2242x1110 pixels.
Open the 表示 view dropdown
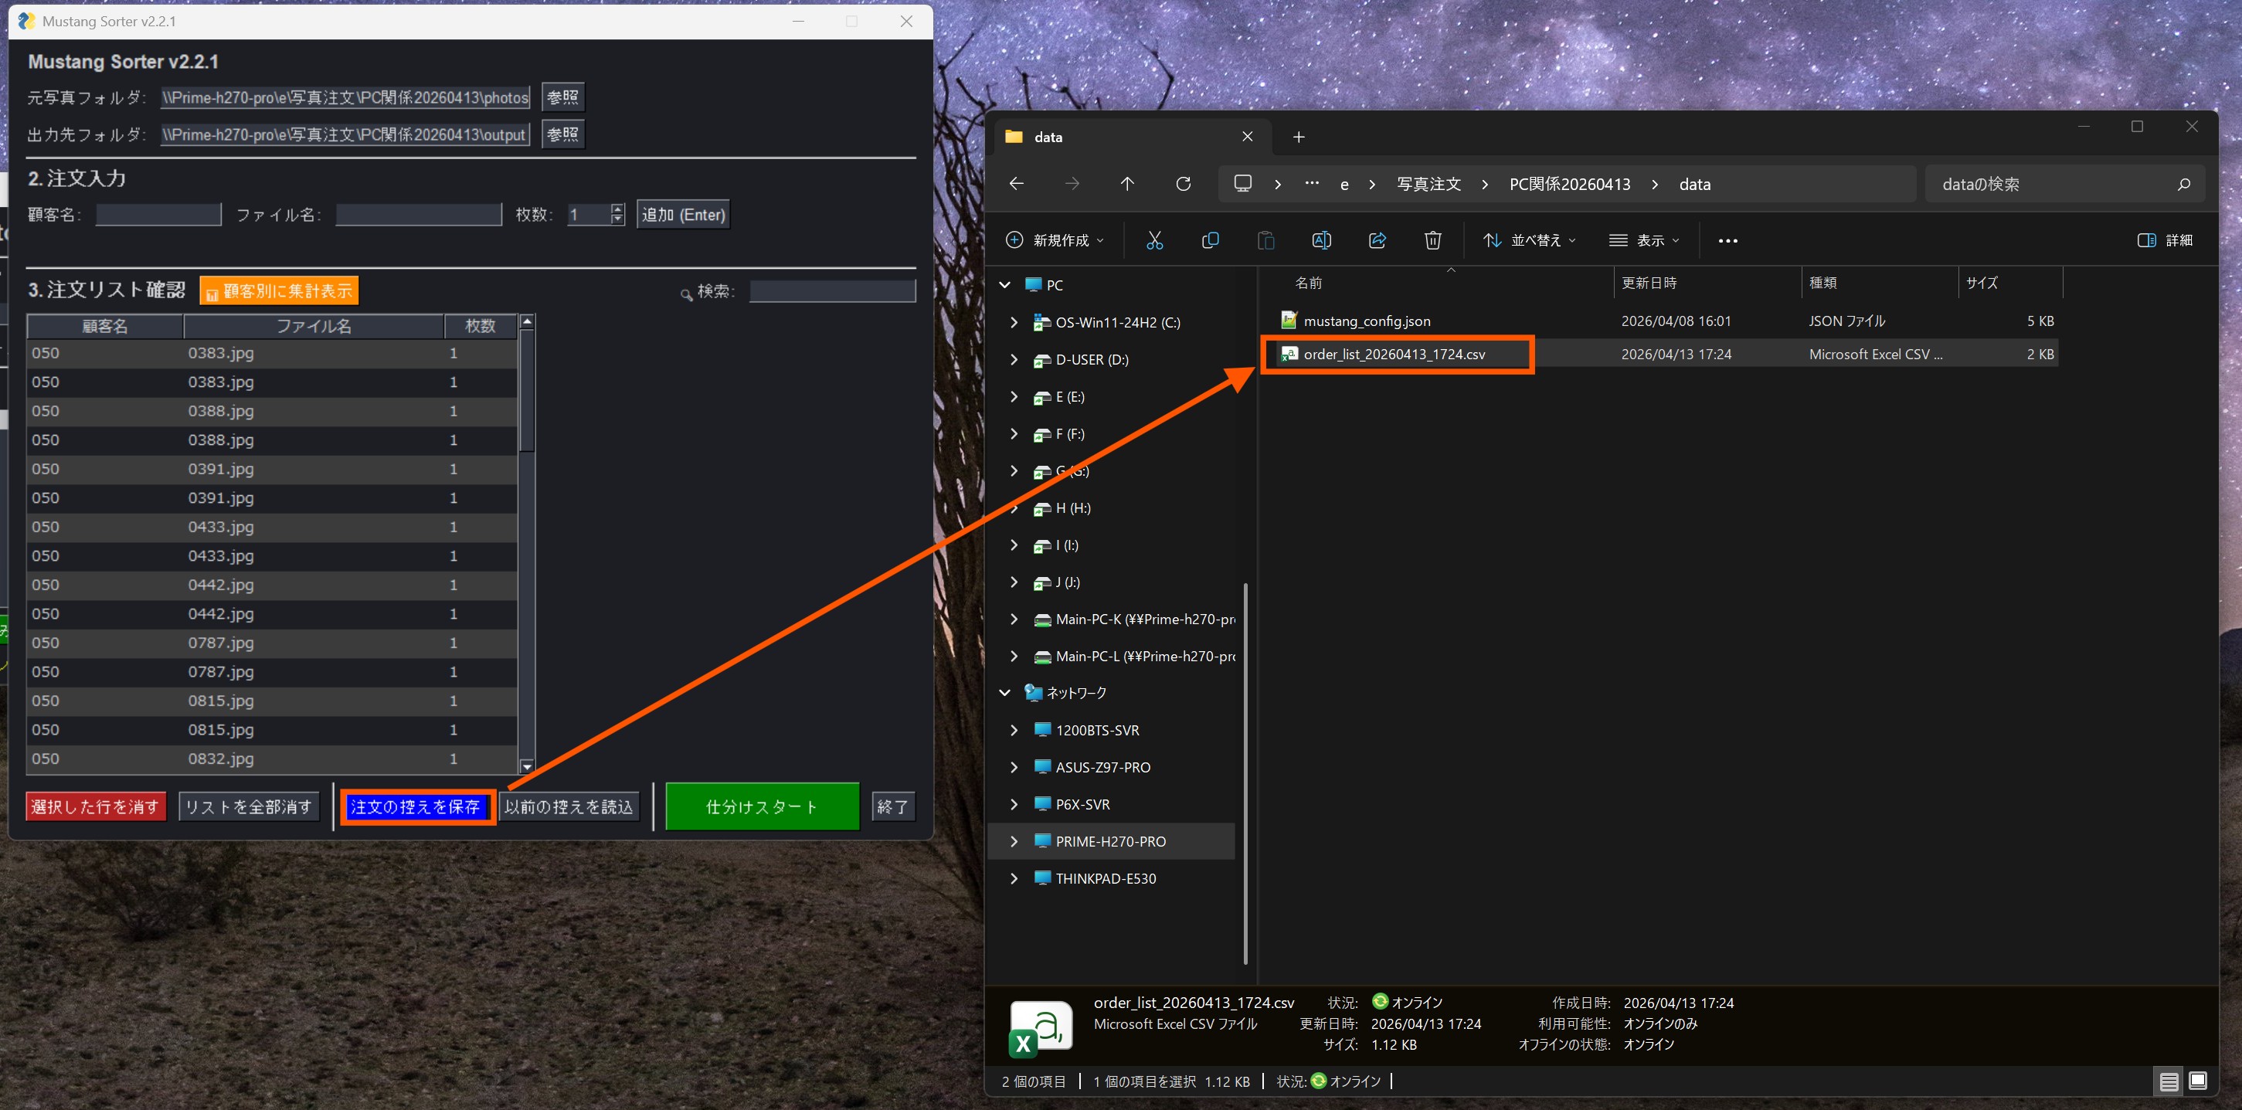tap(1644, 240)
